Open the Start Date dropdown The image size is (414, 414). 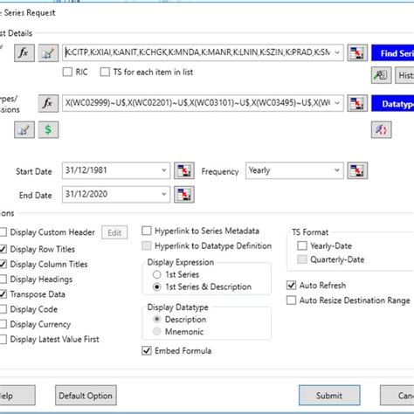click(x=164, y=170)
